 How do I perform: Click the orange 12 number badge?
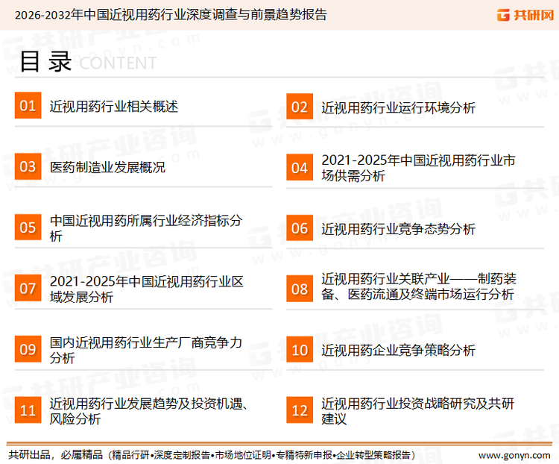coord(299,410)
